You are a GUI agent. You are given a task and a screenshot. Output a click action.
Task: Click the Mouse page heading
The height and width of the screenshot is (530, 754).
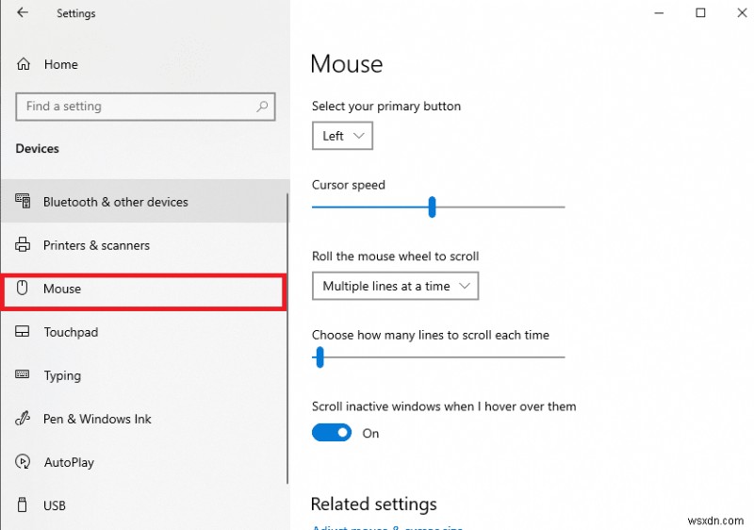[x=347, y=63]
